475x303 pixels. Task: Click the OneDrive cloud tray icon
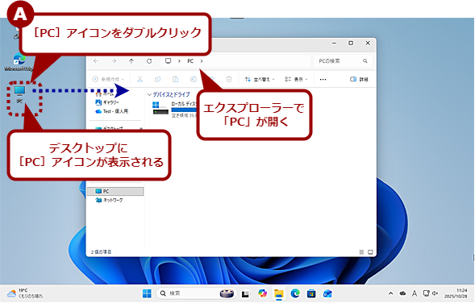(402, 293)
